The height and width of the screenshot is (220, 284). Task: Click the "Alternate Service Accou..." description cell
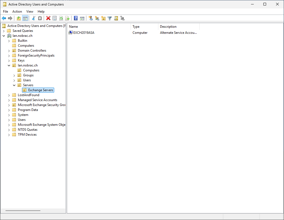(x=178, y=33)
